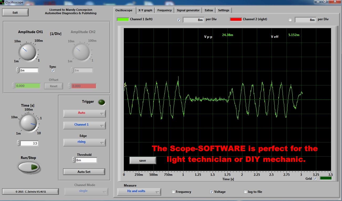
Task: Select the Oscilloscope tab
Action: [x=125, y=11]
